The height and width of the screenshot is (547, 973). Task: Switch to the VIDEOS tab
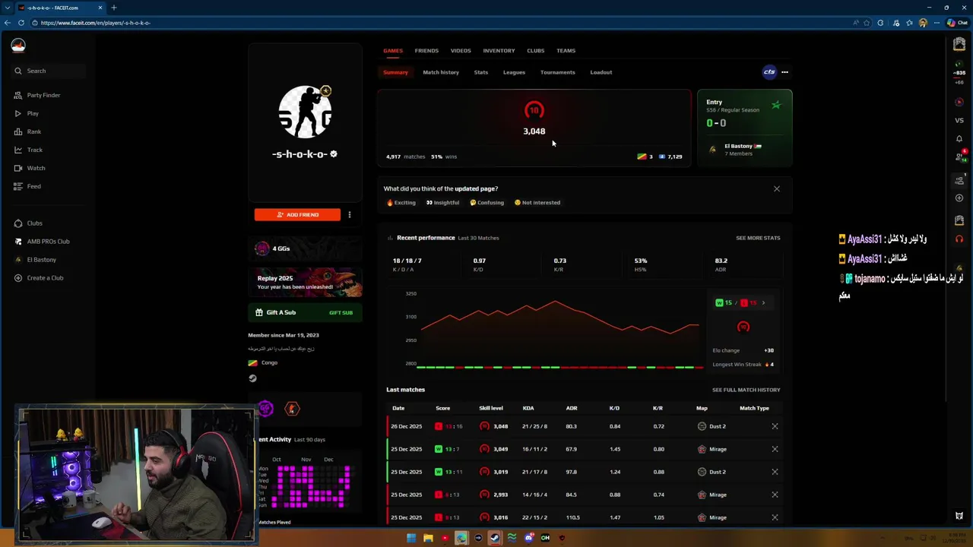pos(461,50)
